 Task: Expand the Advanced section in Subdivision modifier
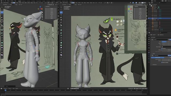154,65
